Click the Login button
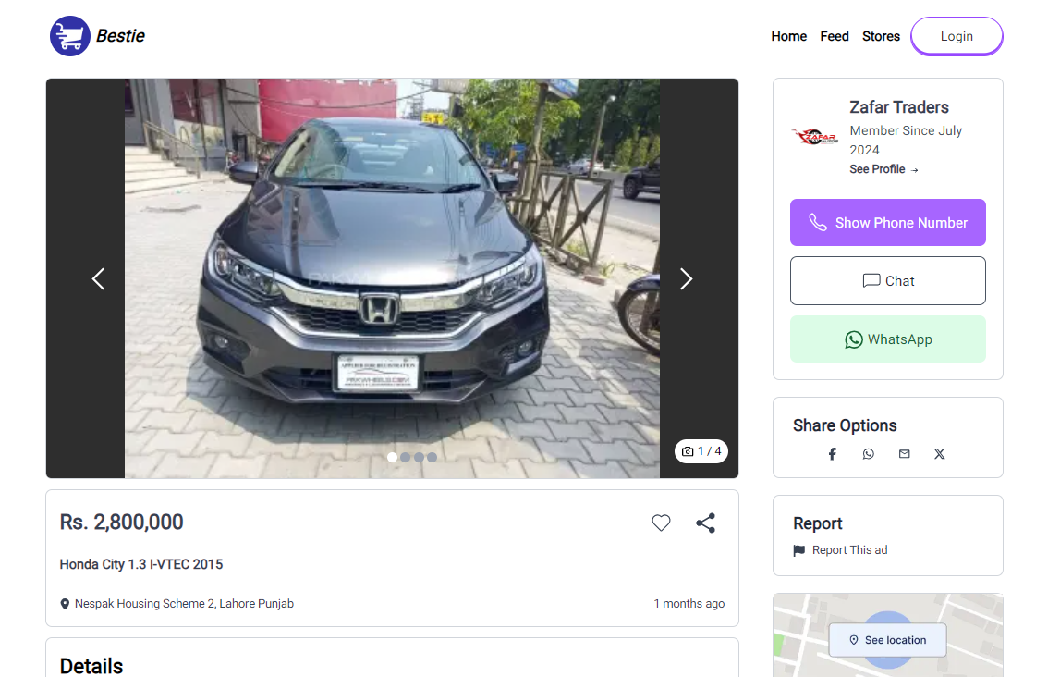Image resolution: width=1048 pixels, height=677 pixels. 957,36
